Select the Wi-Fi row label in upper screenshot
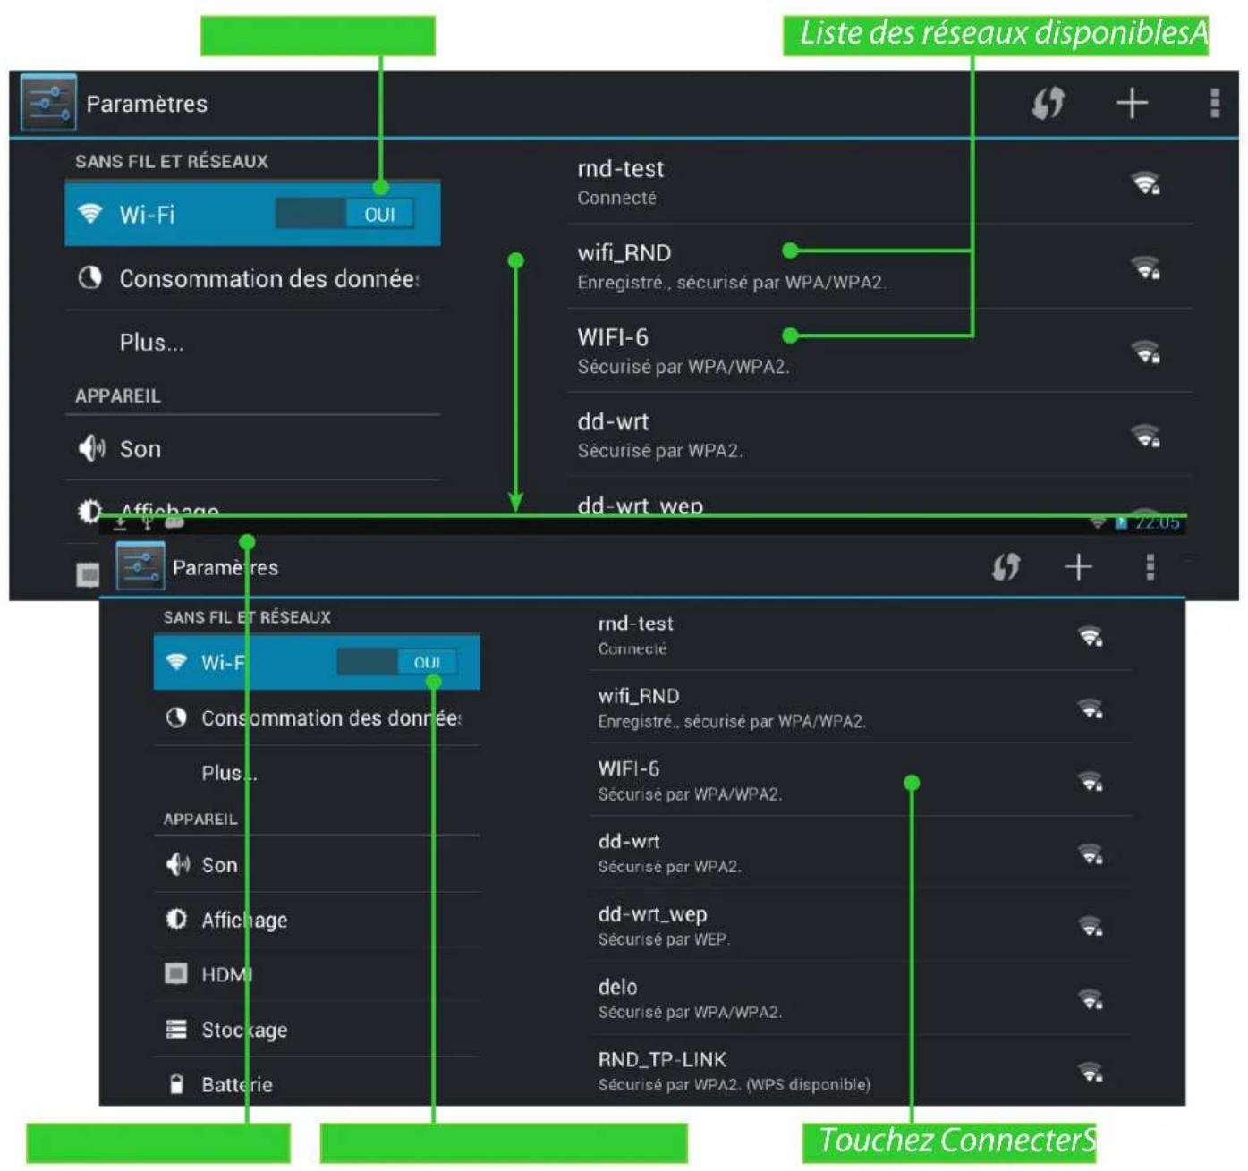 pyautogui.click(x=147, y=215)
